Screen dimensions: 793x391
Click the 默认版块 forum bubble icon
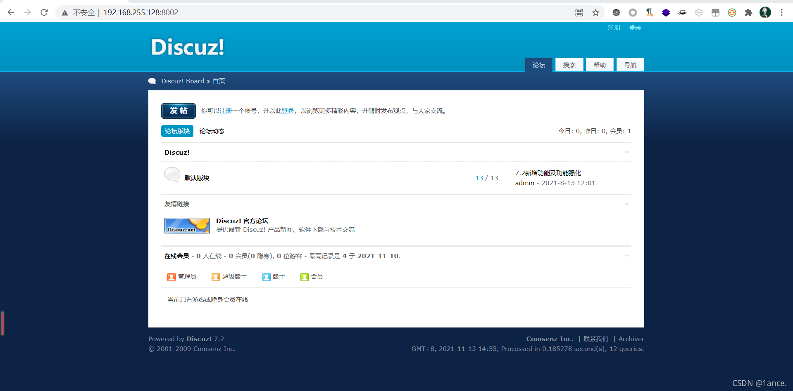tap(172, 174)
